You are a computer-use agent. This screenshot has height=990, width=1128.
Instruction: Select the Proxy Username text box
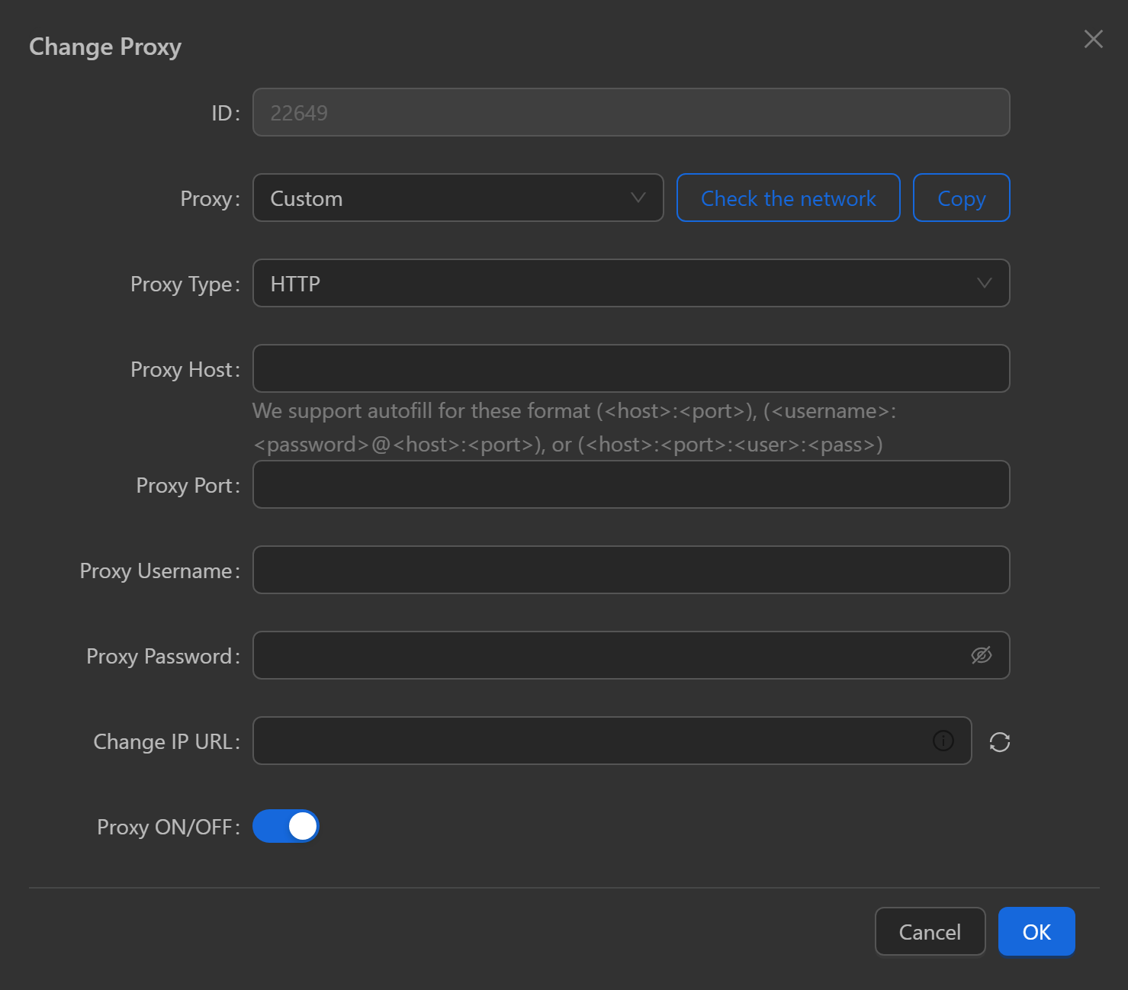[x=631, y=571]
